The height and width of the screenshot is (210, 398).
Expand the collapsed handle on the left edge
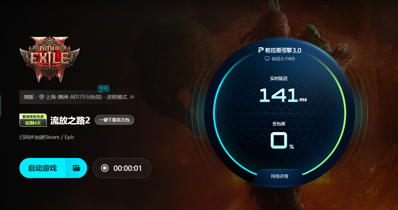tap(0, 106)
